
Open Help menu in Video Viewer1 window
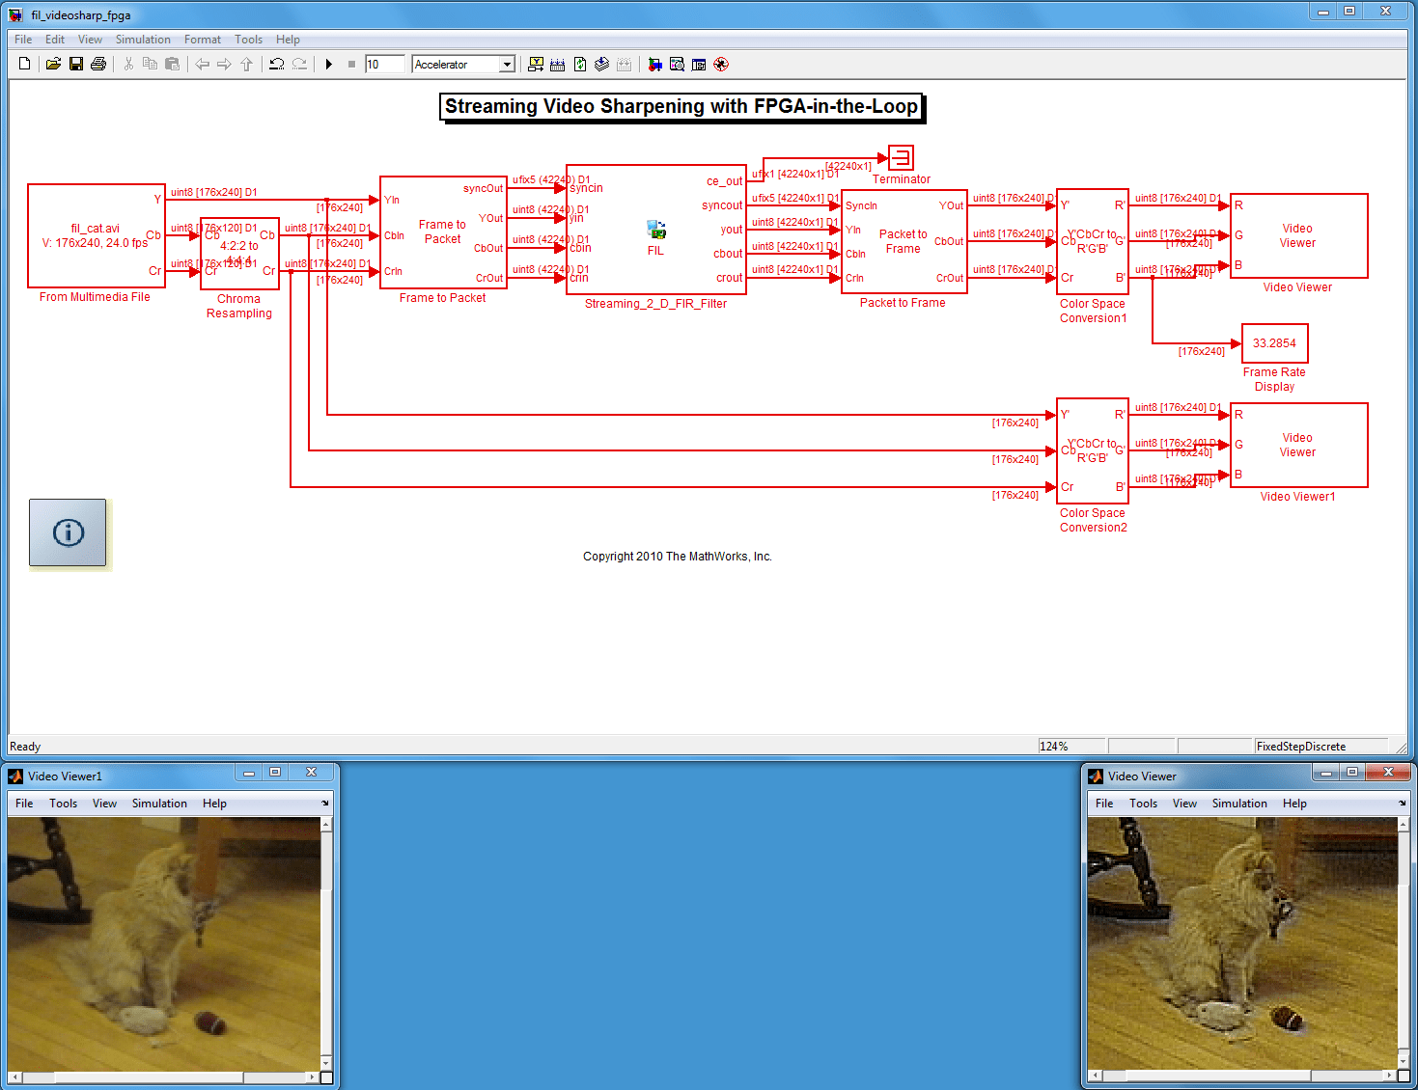coord(214,804)
